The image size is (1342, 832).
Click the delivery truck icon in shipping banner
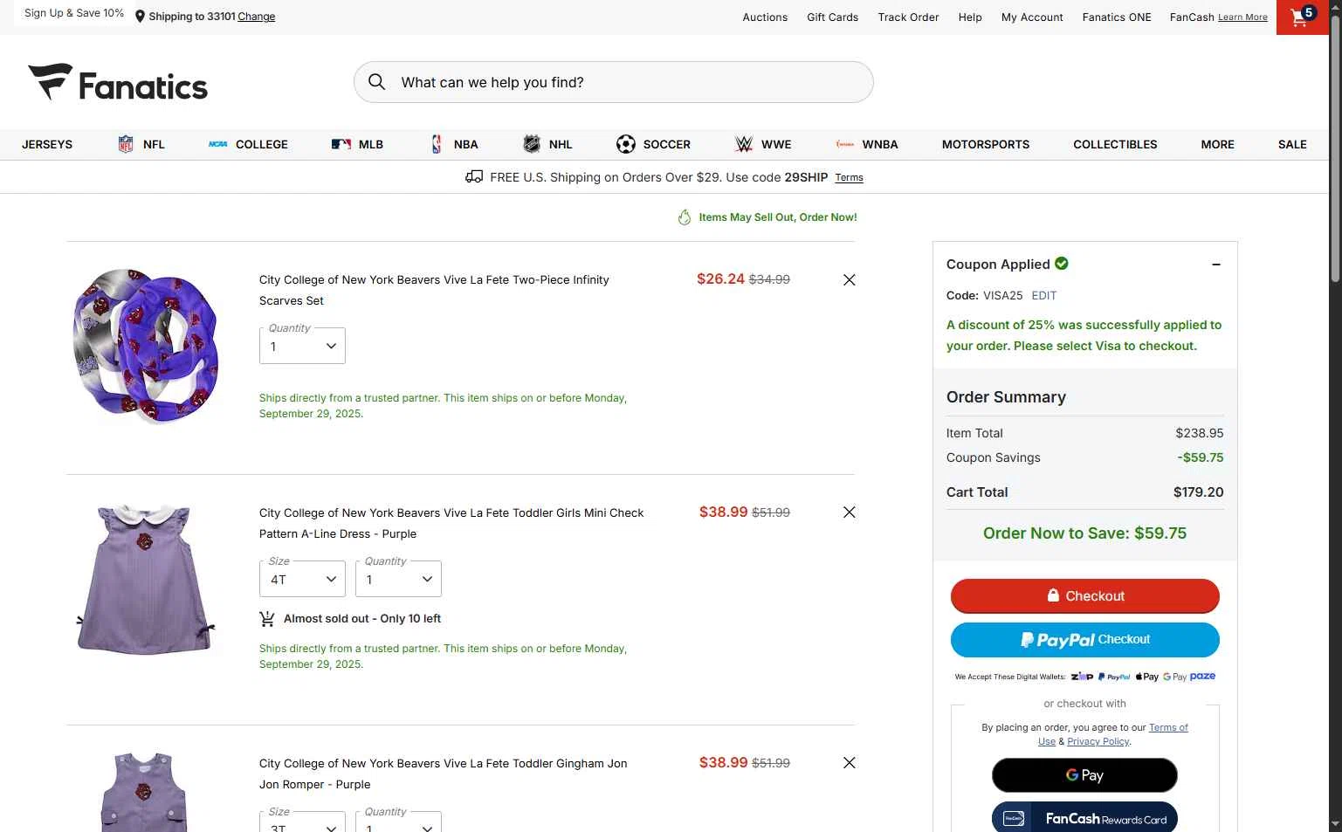pyautogui.click(x=474, y=176)
